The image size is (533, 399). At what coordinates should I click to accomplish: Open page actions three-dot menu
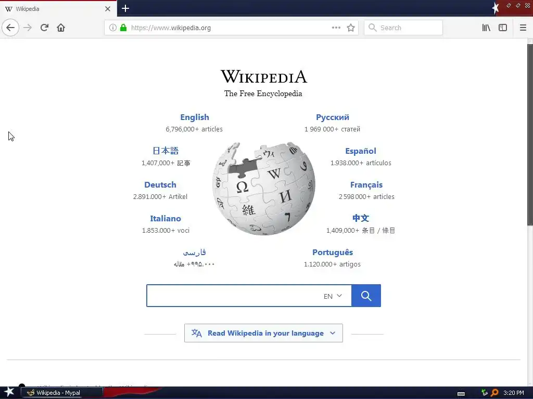(336, 28)
